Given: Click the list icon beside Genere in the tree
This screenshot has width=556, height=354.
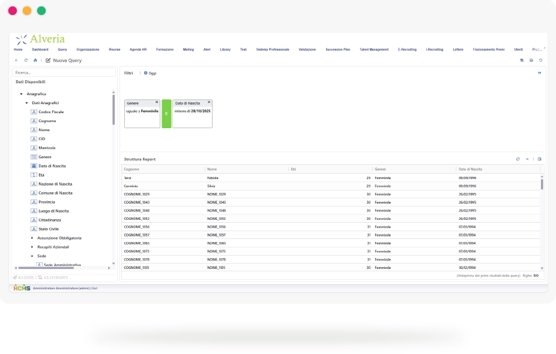Looking at the screenshot, I should tap(34, 157).
